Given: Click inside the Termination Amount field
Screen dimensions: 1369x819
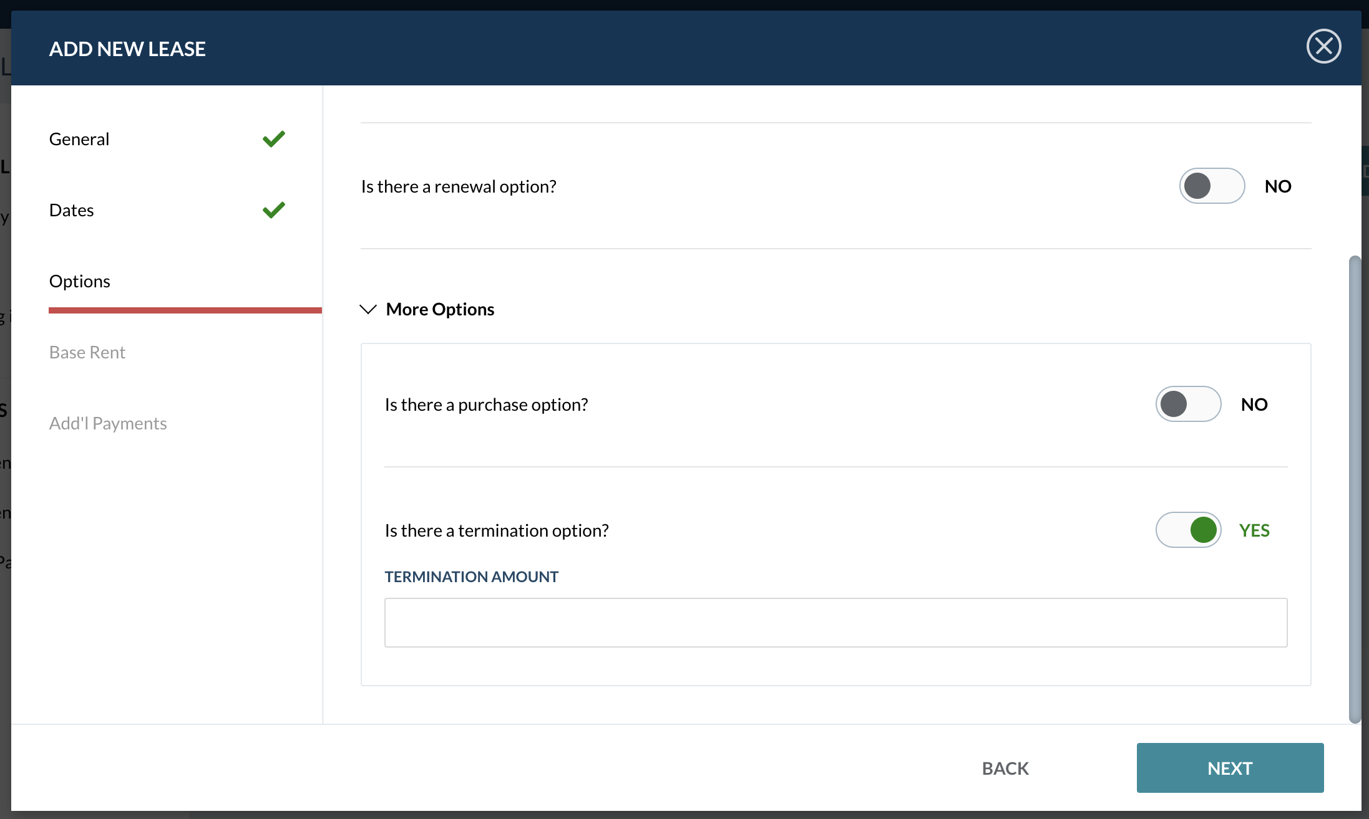Looking at the screenshot, I should (x=772, y=622).
